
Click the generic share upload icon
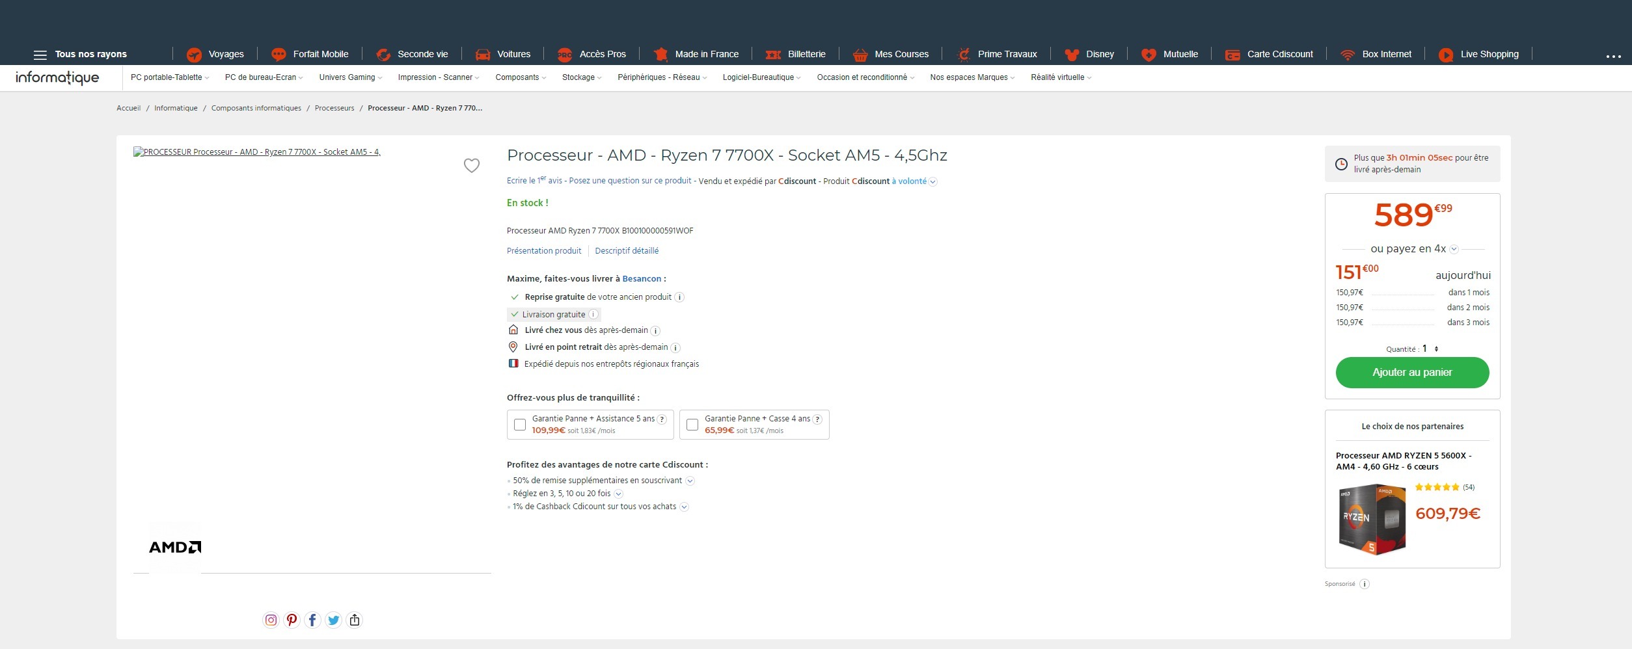pos(355,620)
